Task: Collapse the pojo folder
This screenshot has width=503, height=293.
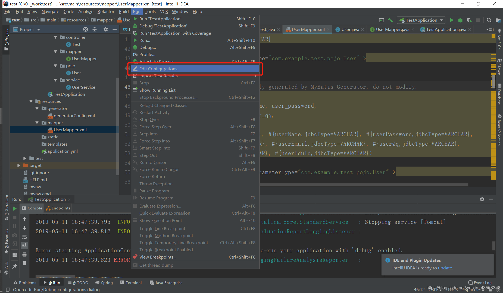Action: click(x=55, y=66)
